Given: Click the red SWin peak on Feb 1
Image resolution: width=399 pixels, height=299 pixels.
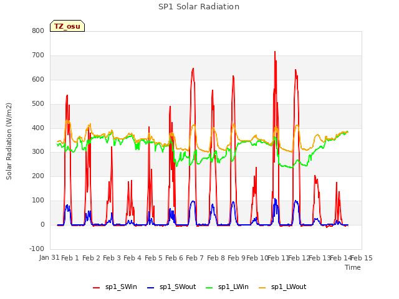Looking at the screenshot, I should tap(67, 95).
